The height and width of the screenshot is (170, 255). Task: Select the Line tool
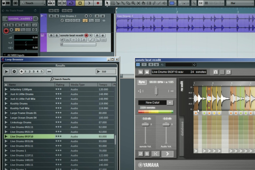159,3
